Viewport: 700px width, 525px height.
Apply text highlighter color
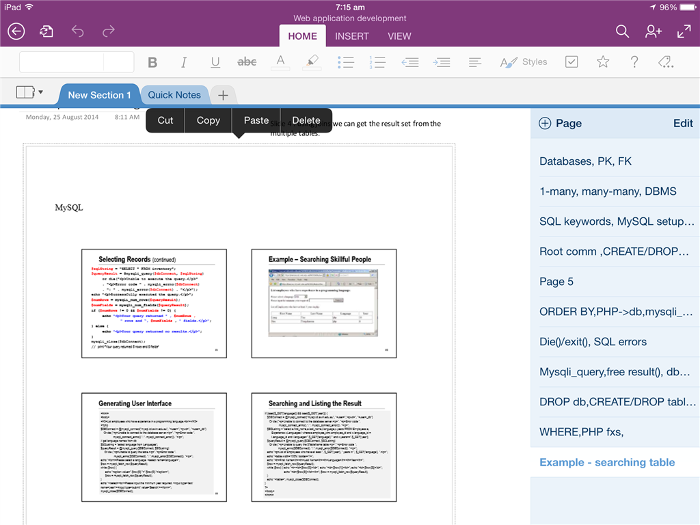[x=312, y=62]
